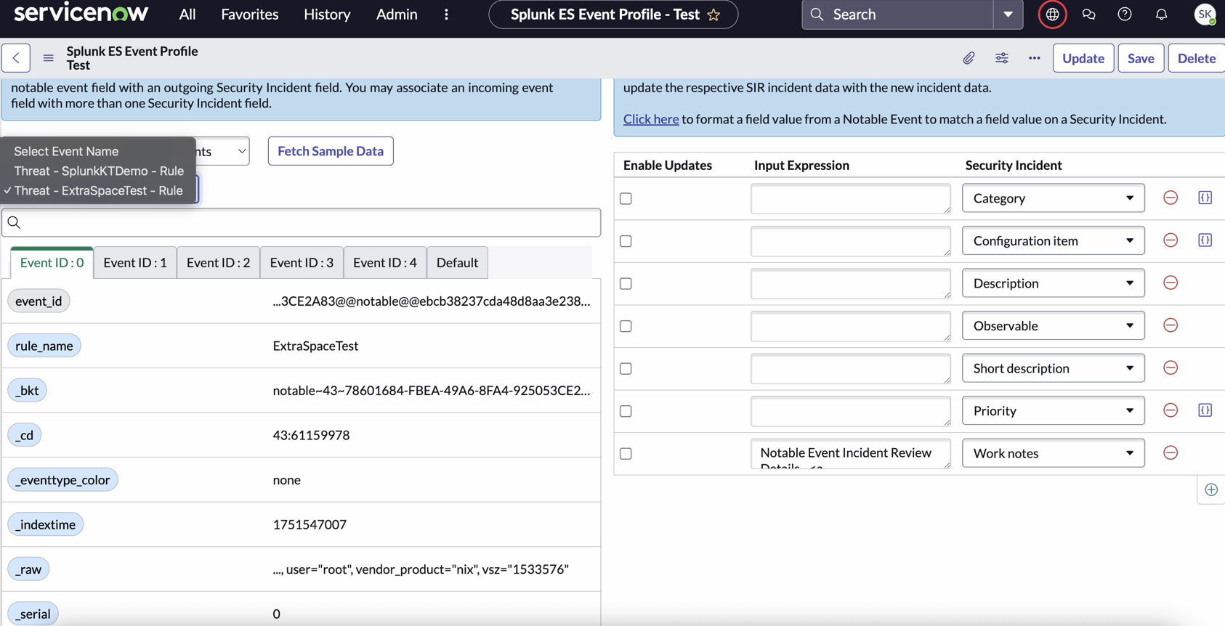1225x626 pixels.
Task: Enable updates for Configuration item row
Action: point(626,241)
